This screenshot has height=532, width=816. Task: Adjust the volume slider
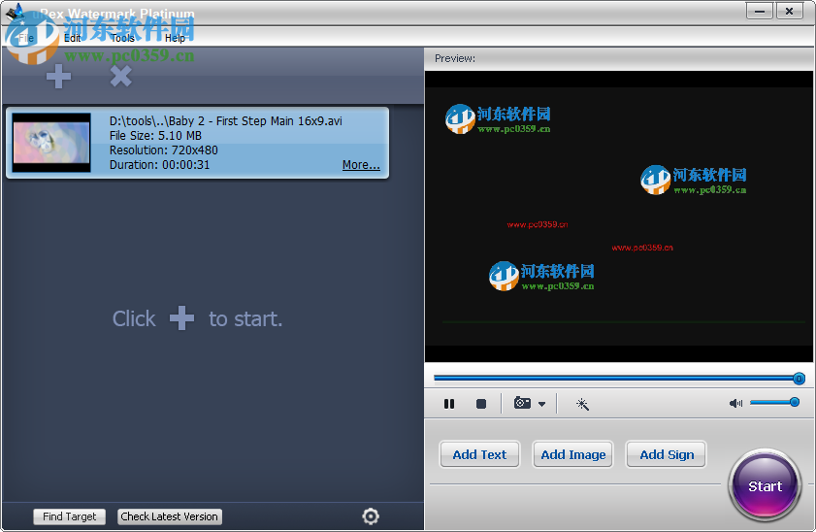click(774, 402)
